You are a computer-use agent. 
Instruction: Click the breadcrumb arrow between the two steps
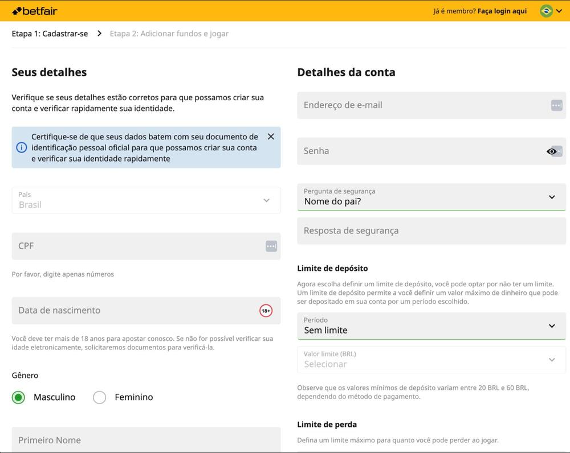click(x=99, y=34)
